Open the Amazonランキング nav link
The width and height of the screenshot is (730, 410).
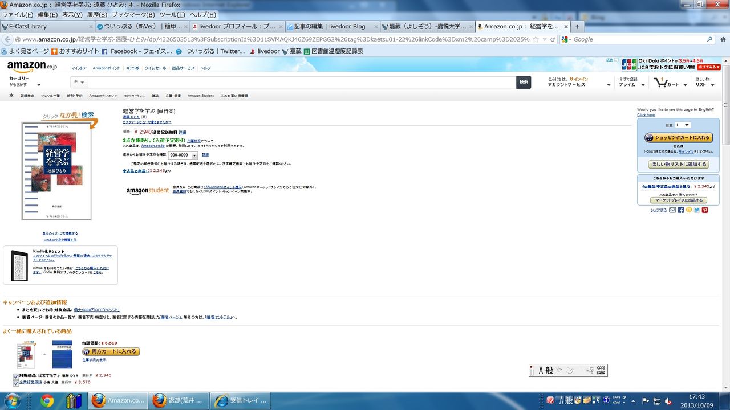pyautogui.click(x=103, y=96)
